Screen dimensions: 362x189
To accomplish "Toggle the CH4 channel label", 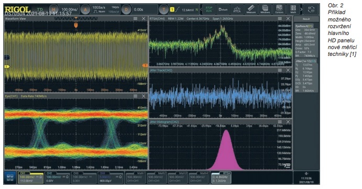I will (x=103, y=173).
